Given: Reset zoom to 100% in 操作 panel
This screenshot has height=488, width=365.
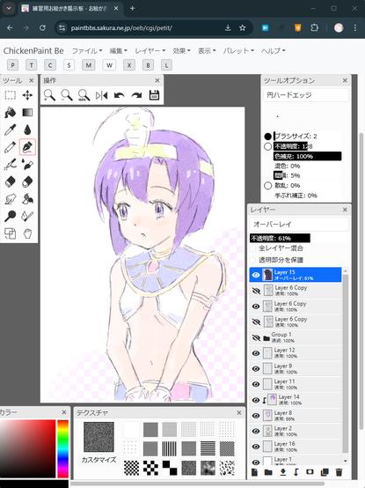Looking at the screenshot, I should pos(84,95).
